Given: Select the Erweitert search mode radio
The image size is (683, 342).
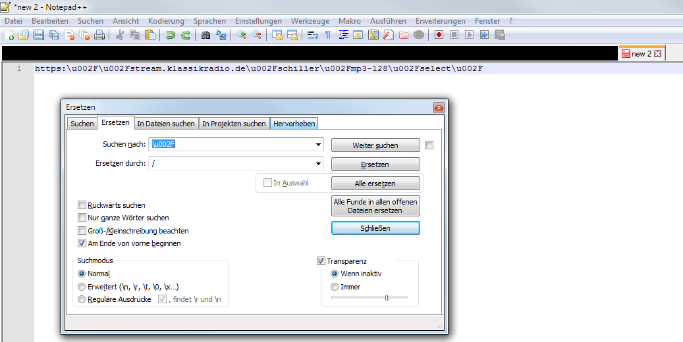Looking at the screenshot, I should [82, 287].
